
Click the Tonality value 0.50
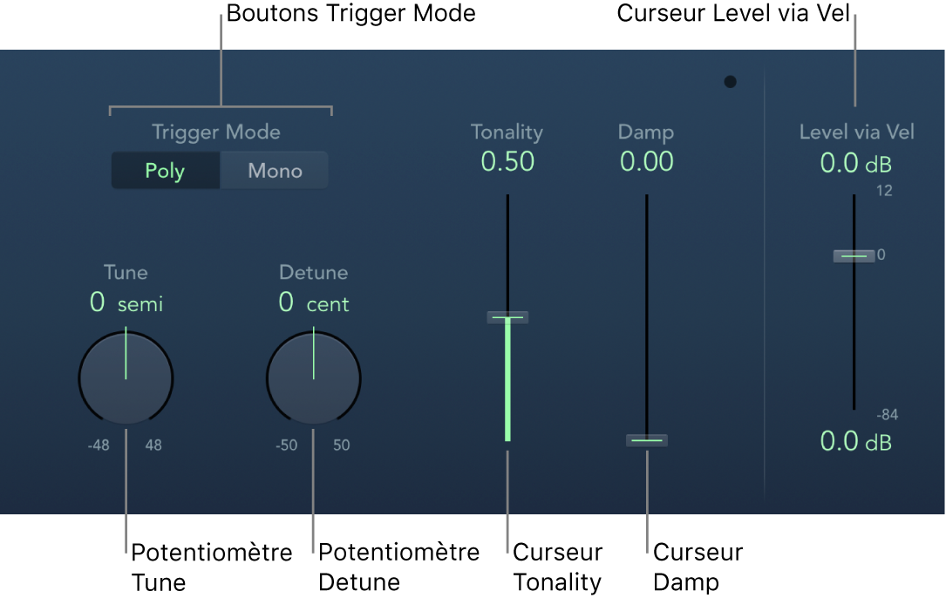click(x=507, y=162)
